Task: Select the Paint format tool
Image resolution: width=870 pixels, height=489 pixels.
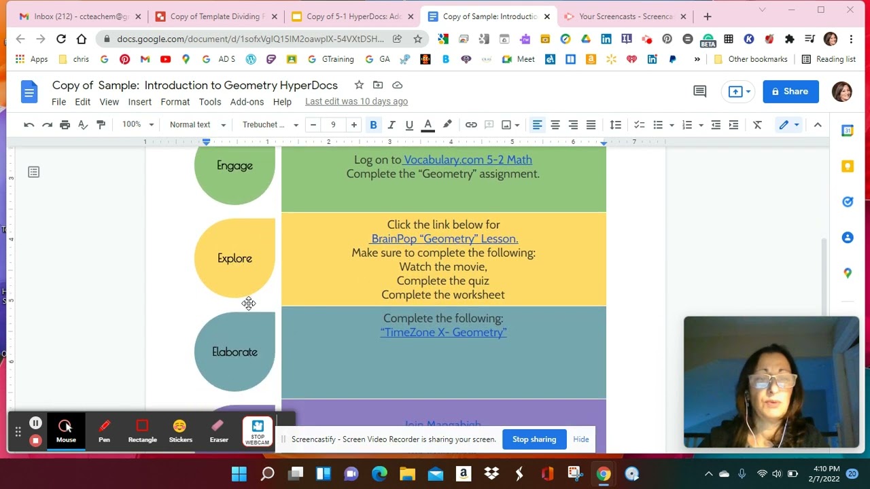Action: pos(101,125)
